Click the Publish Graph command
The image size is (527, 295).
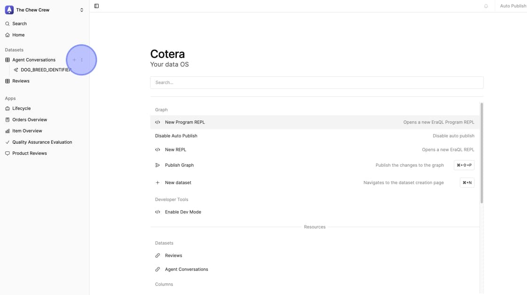coord(179,165)
